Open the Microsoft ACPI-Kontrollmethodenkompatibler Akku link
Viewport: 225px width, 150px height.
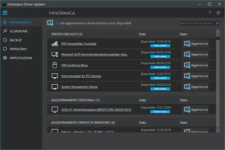click(94, 54)
